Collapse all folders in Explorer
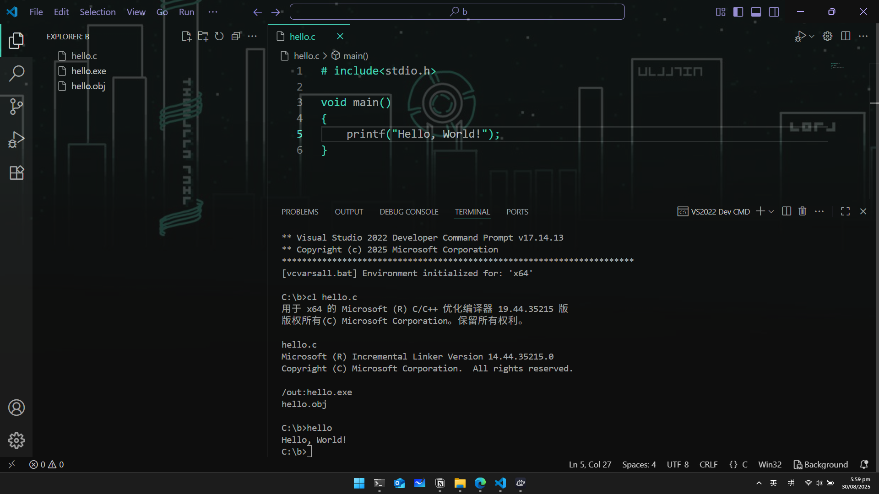 pyautogui.click(x=236, y=37)
